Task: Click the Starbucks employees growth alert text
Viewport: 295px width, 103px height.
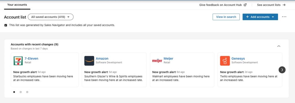Action: point(43,78)
